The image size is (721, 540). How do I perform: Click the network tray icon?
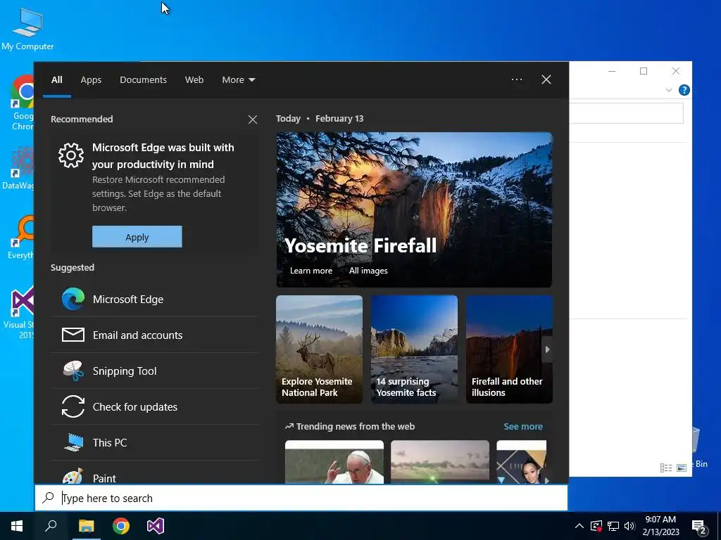pyautogui.click(x=613, y=526)
